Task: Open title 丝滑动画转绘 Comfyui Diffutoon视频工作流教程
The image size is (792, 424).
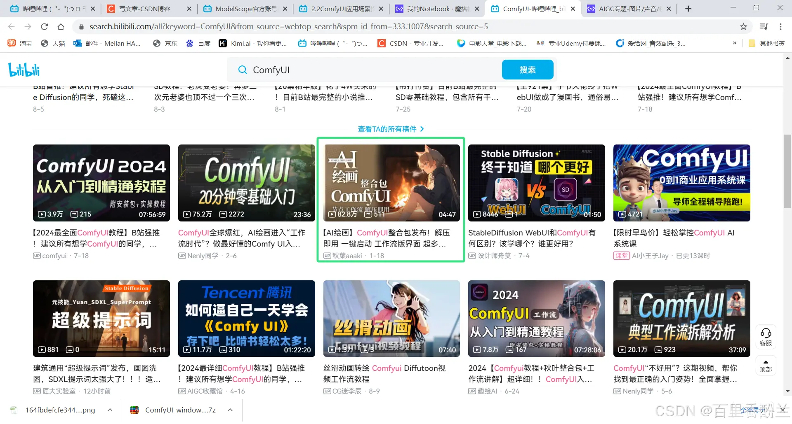Action: coord(384,374)
